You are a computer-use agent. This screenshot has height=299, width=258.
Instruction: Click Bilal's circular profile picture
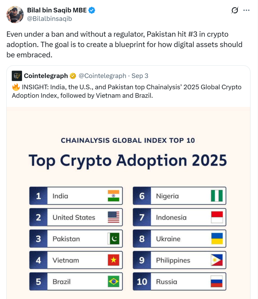pos(15,14)
